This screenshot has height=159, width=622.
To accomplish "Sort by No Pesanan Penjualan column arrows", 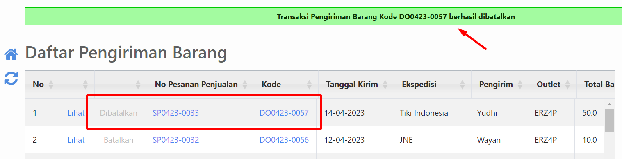I will coord(245,85).
